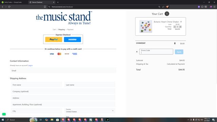This screenshot has height=122, width=217.
Task: Delete the CHIMEDAY promo code with the trash icon
Action: coord(175,43)
